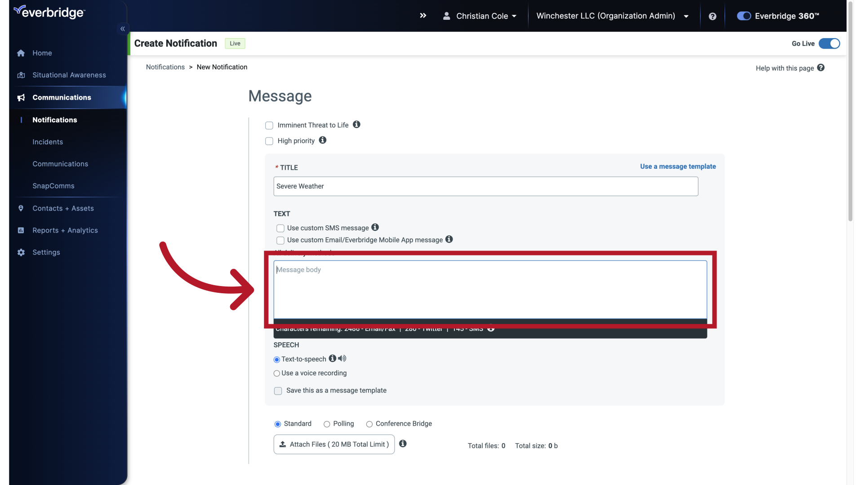The image size is (863, 485).
Task: Collapse the sidebar with the chevron arrows
Action: (x=122, y=29)
